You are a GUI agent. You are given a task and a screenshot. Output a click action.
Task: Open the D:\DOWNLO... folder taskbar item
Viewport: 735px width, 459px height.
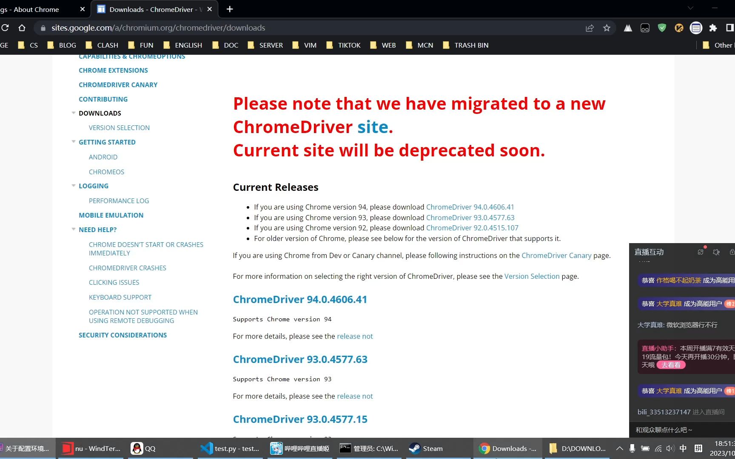(x=577, y=448)
